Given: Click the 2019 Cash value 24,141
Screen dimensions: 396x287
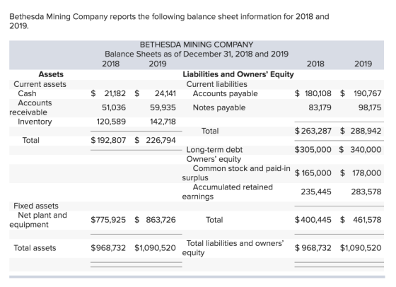Looking at the screenshot, I should tap(165, 93).
